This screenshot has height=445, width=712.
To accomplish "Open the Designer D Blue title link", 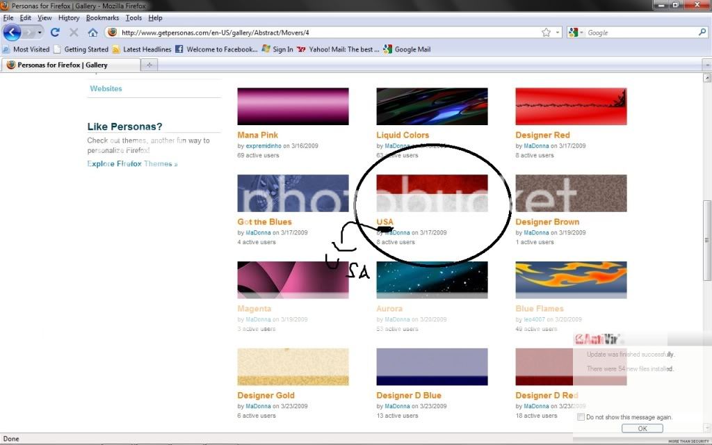I will click(x=409, y=396).
